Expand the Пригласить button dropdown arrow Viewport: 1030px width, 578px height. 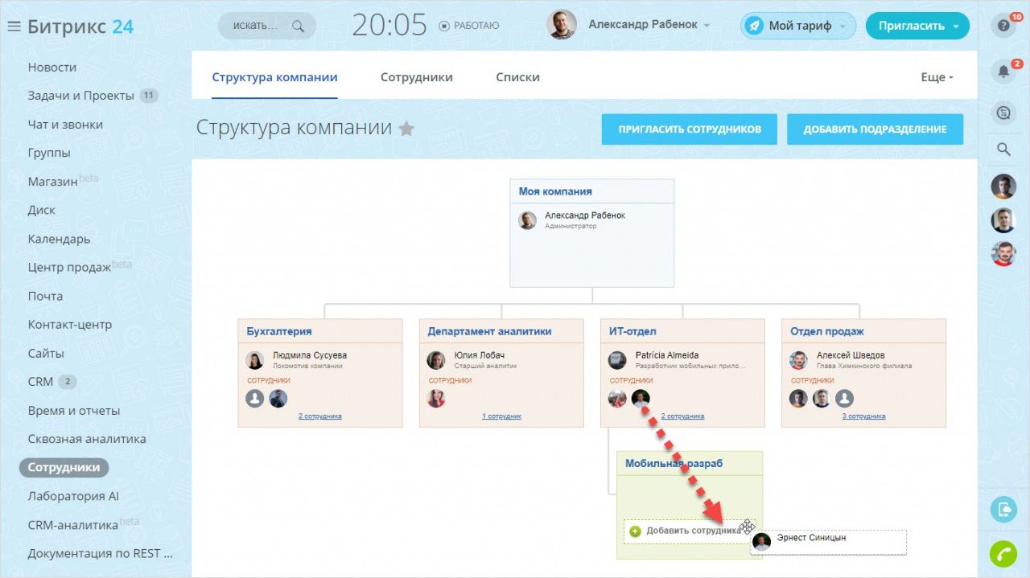coord(955,27)
